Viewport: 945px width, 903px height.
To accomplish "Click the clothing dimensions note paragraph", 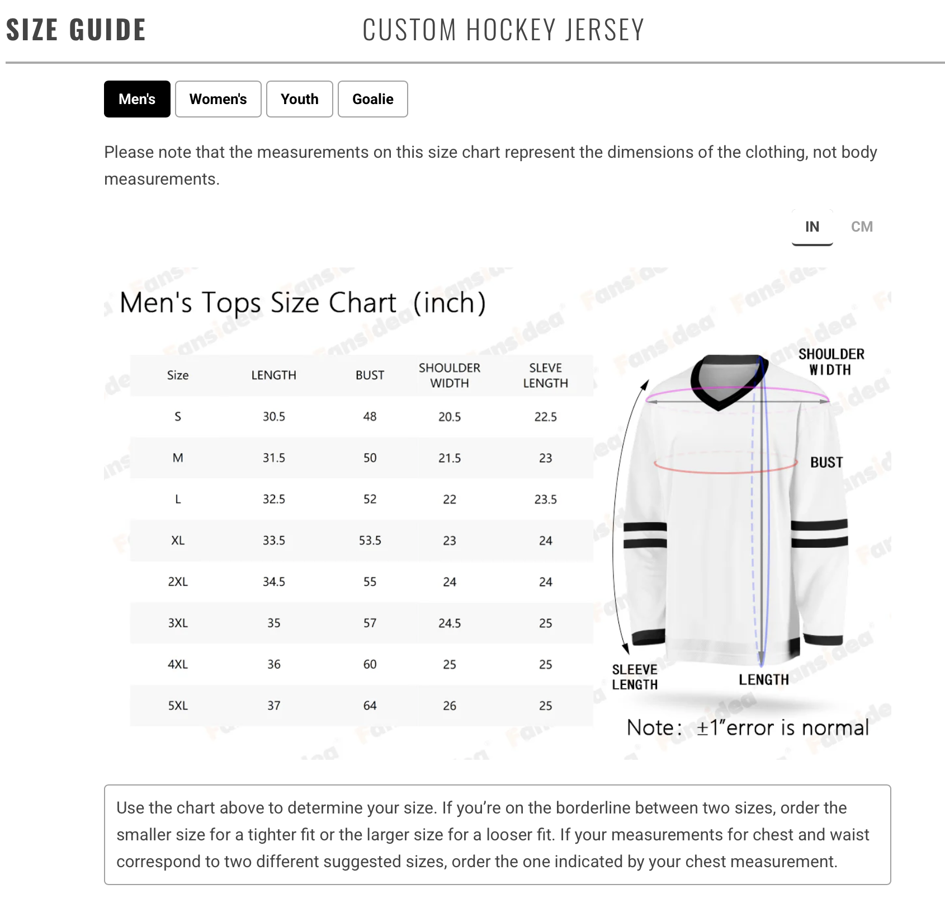I will [x=490, y=165].
